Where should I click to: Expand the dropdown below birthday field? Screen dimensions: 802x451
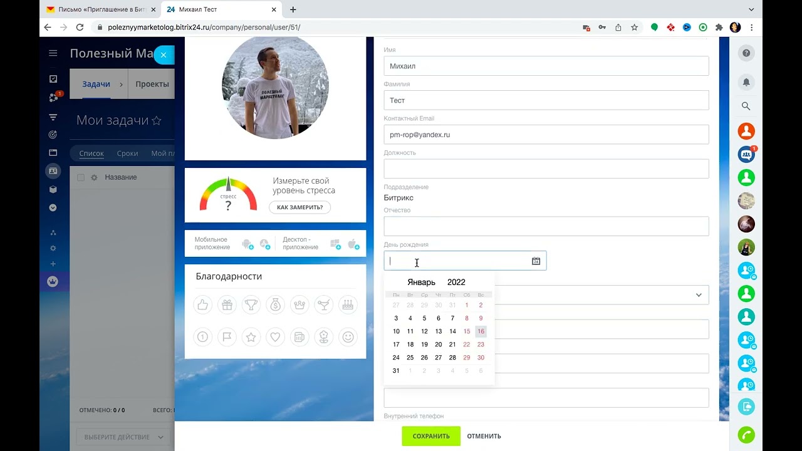tap(699, 295)
